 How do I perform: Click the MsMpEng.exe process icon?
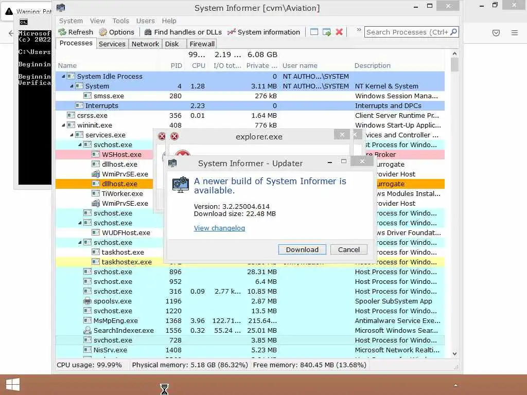(x=87, y=320)
